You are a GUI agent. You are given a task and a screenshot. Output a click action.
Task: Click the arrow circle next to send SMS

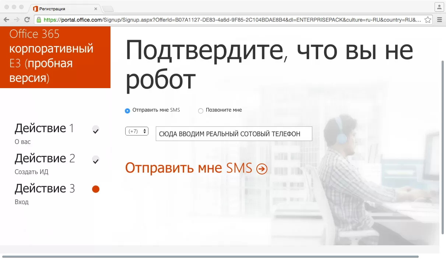(x=262, y=169)
